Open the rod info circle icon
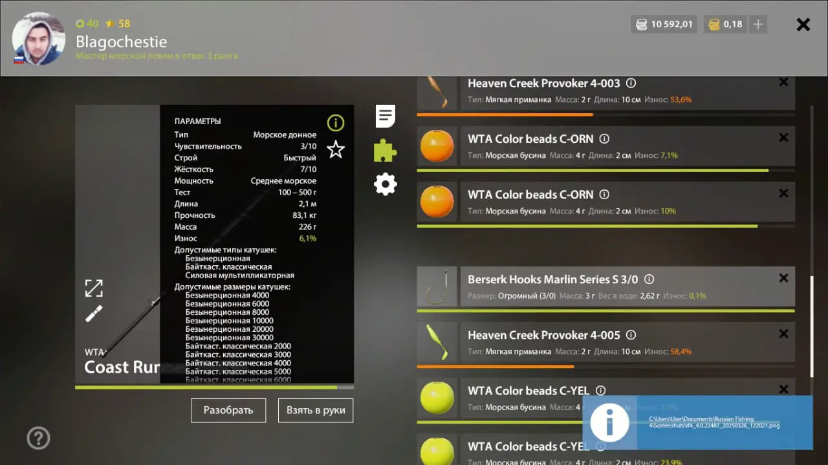This screenshot has width=828, height=465. [x=336, y=123]
